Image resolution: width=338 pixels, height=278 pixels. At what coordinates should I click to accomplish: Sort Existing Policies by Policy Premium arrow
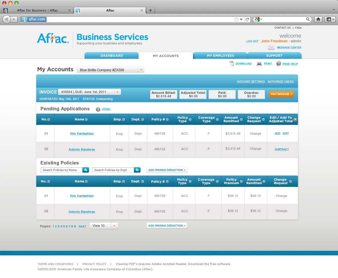click(x=241, y=182)
